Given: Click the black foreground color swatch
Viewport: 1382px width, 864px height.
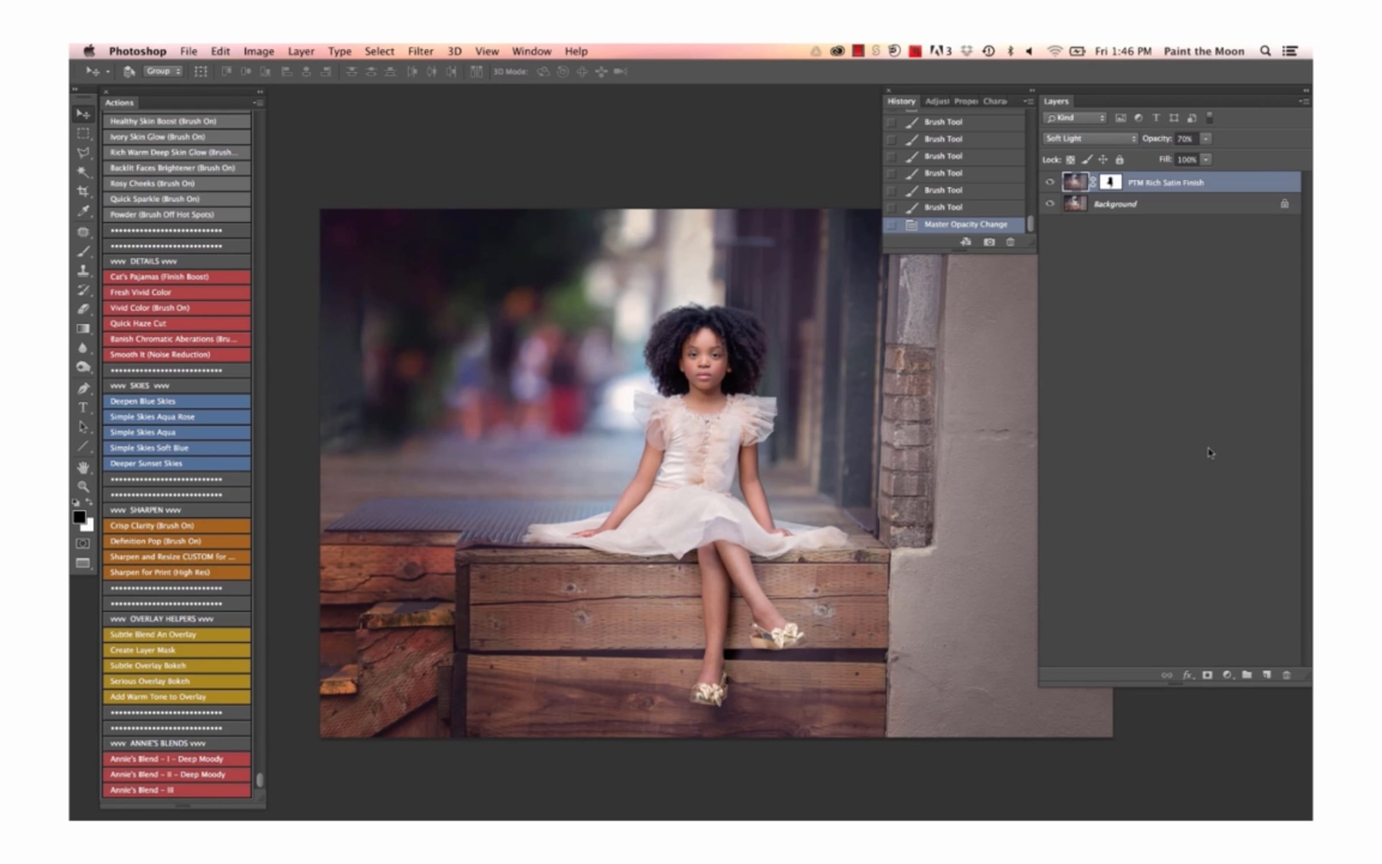Looking at the screenshot, I should [x=79, y=517].
